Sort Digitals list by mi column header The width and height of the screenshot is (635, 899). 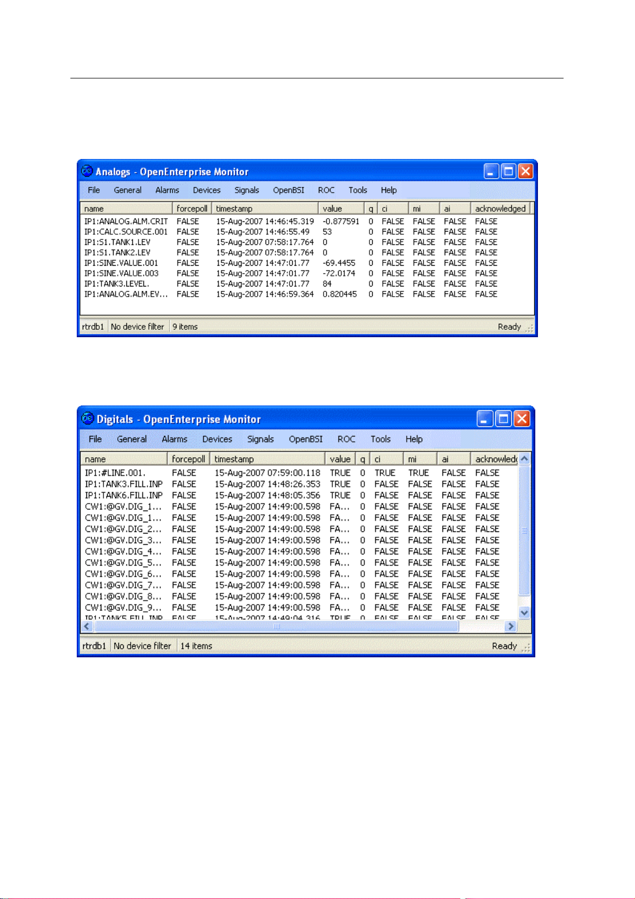tap(420, 459)
